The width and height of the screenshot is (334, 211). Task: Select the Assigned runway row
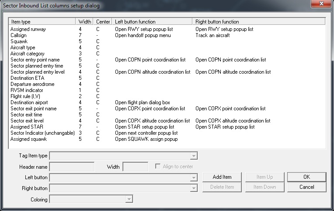[167, 29]
